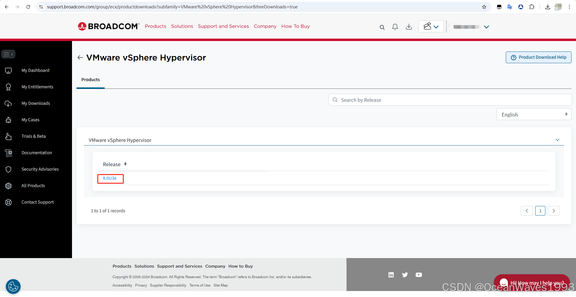Image resolution: width=576 pixels, height=297 pixels.
Task: Open site information icon in the address bar
Action: 41,7
